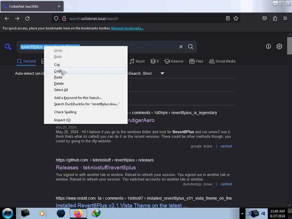
Task: Switch to the General search tab
Action: point(26,61)
